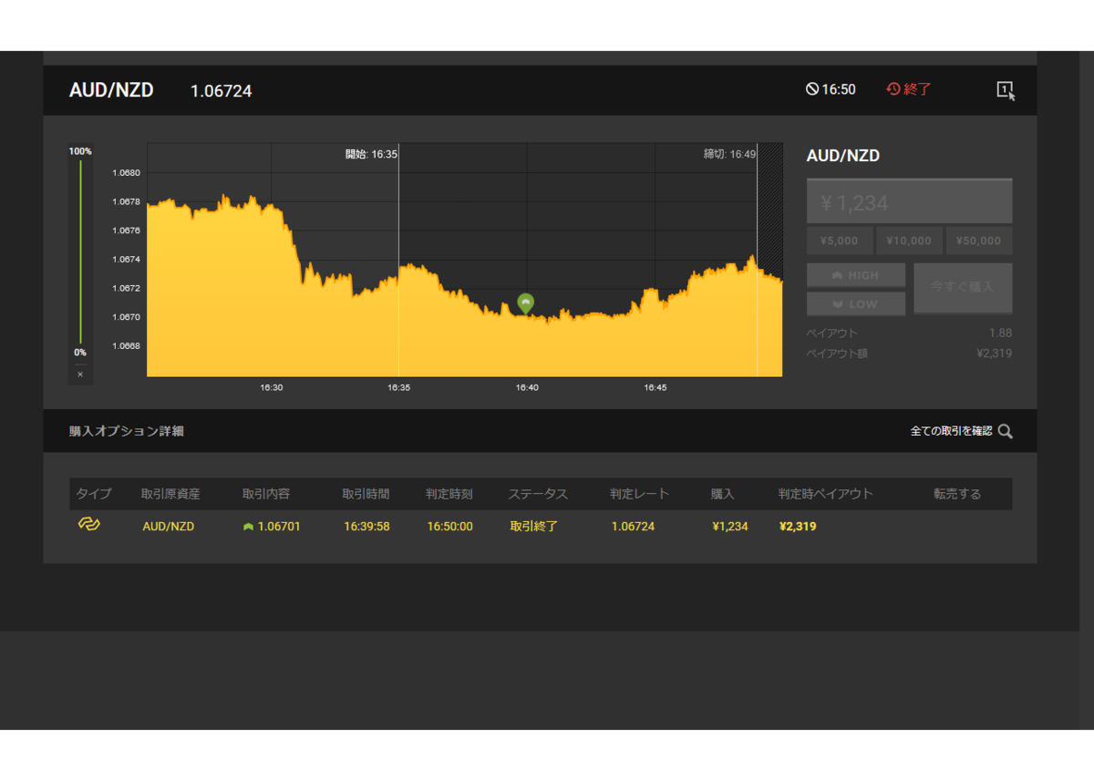This screenshot has width=1094, height=780.
Task: Click the green HIGH arrow in 1.06701
Action: click(x=248, y=527)
